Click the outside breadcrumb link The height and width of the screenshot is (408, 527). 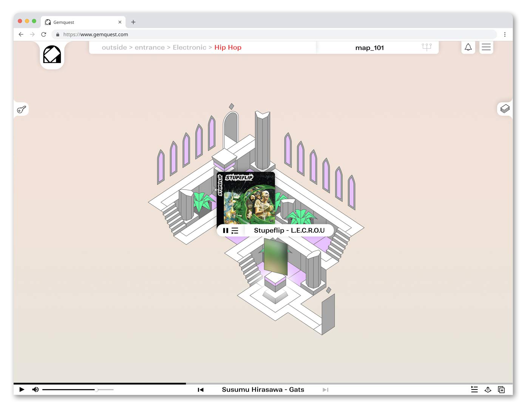point(114,48)
